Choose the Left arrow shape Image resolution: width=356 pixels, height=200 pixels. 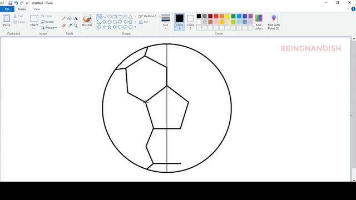(x=125, y=22)
